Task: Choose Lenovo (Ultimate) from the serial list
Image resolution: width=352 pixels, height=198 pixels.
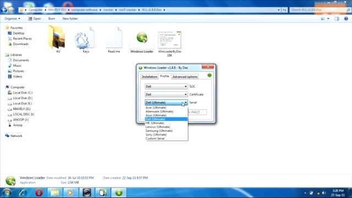Action: click(x=166, y=127)
